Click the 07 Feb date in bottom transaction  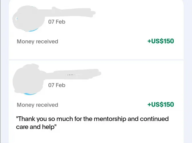coord(57,85)
